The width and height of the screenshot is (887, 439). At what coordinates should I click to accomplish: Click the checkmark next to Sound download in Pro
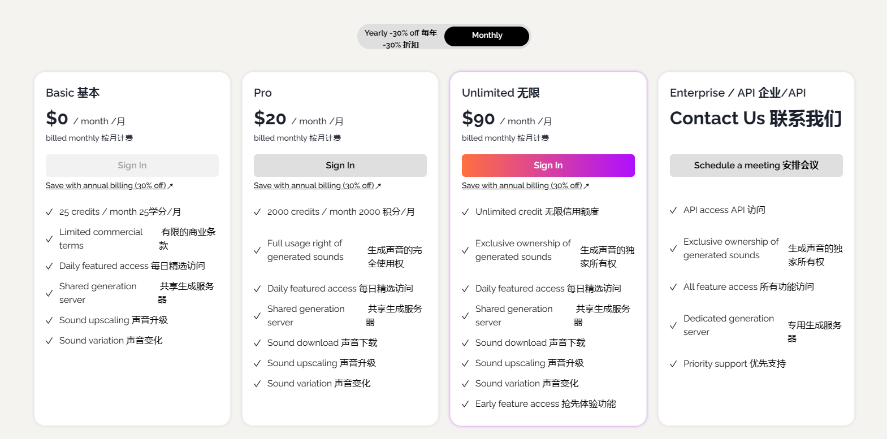click(x=258, y=342)
